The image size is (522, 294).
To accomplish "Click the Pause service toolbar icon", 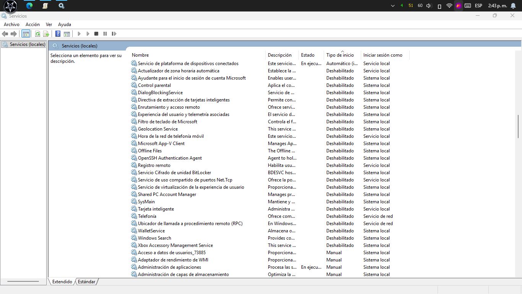I will pyautogui.click(x=105, y=34).
